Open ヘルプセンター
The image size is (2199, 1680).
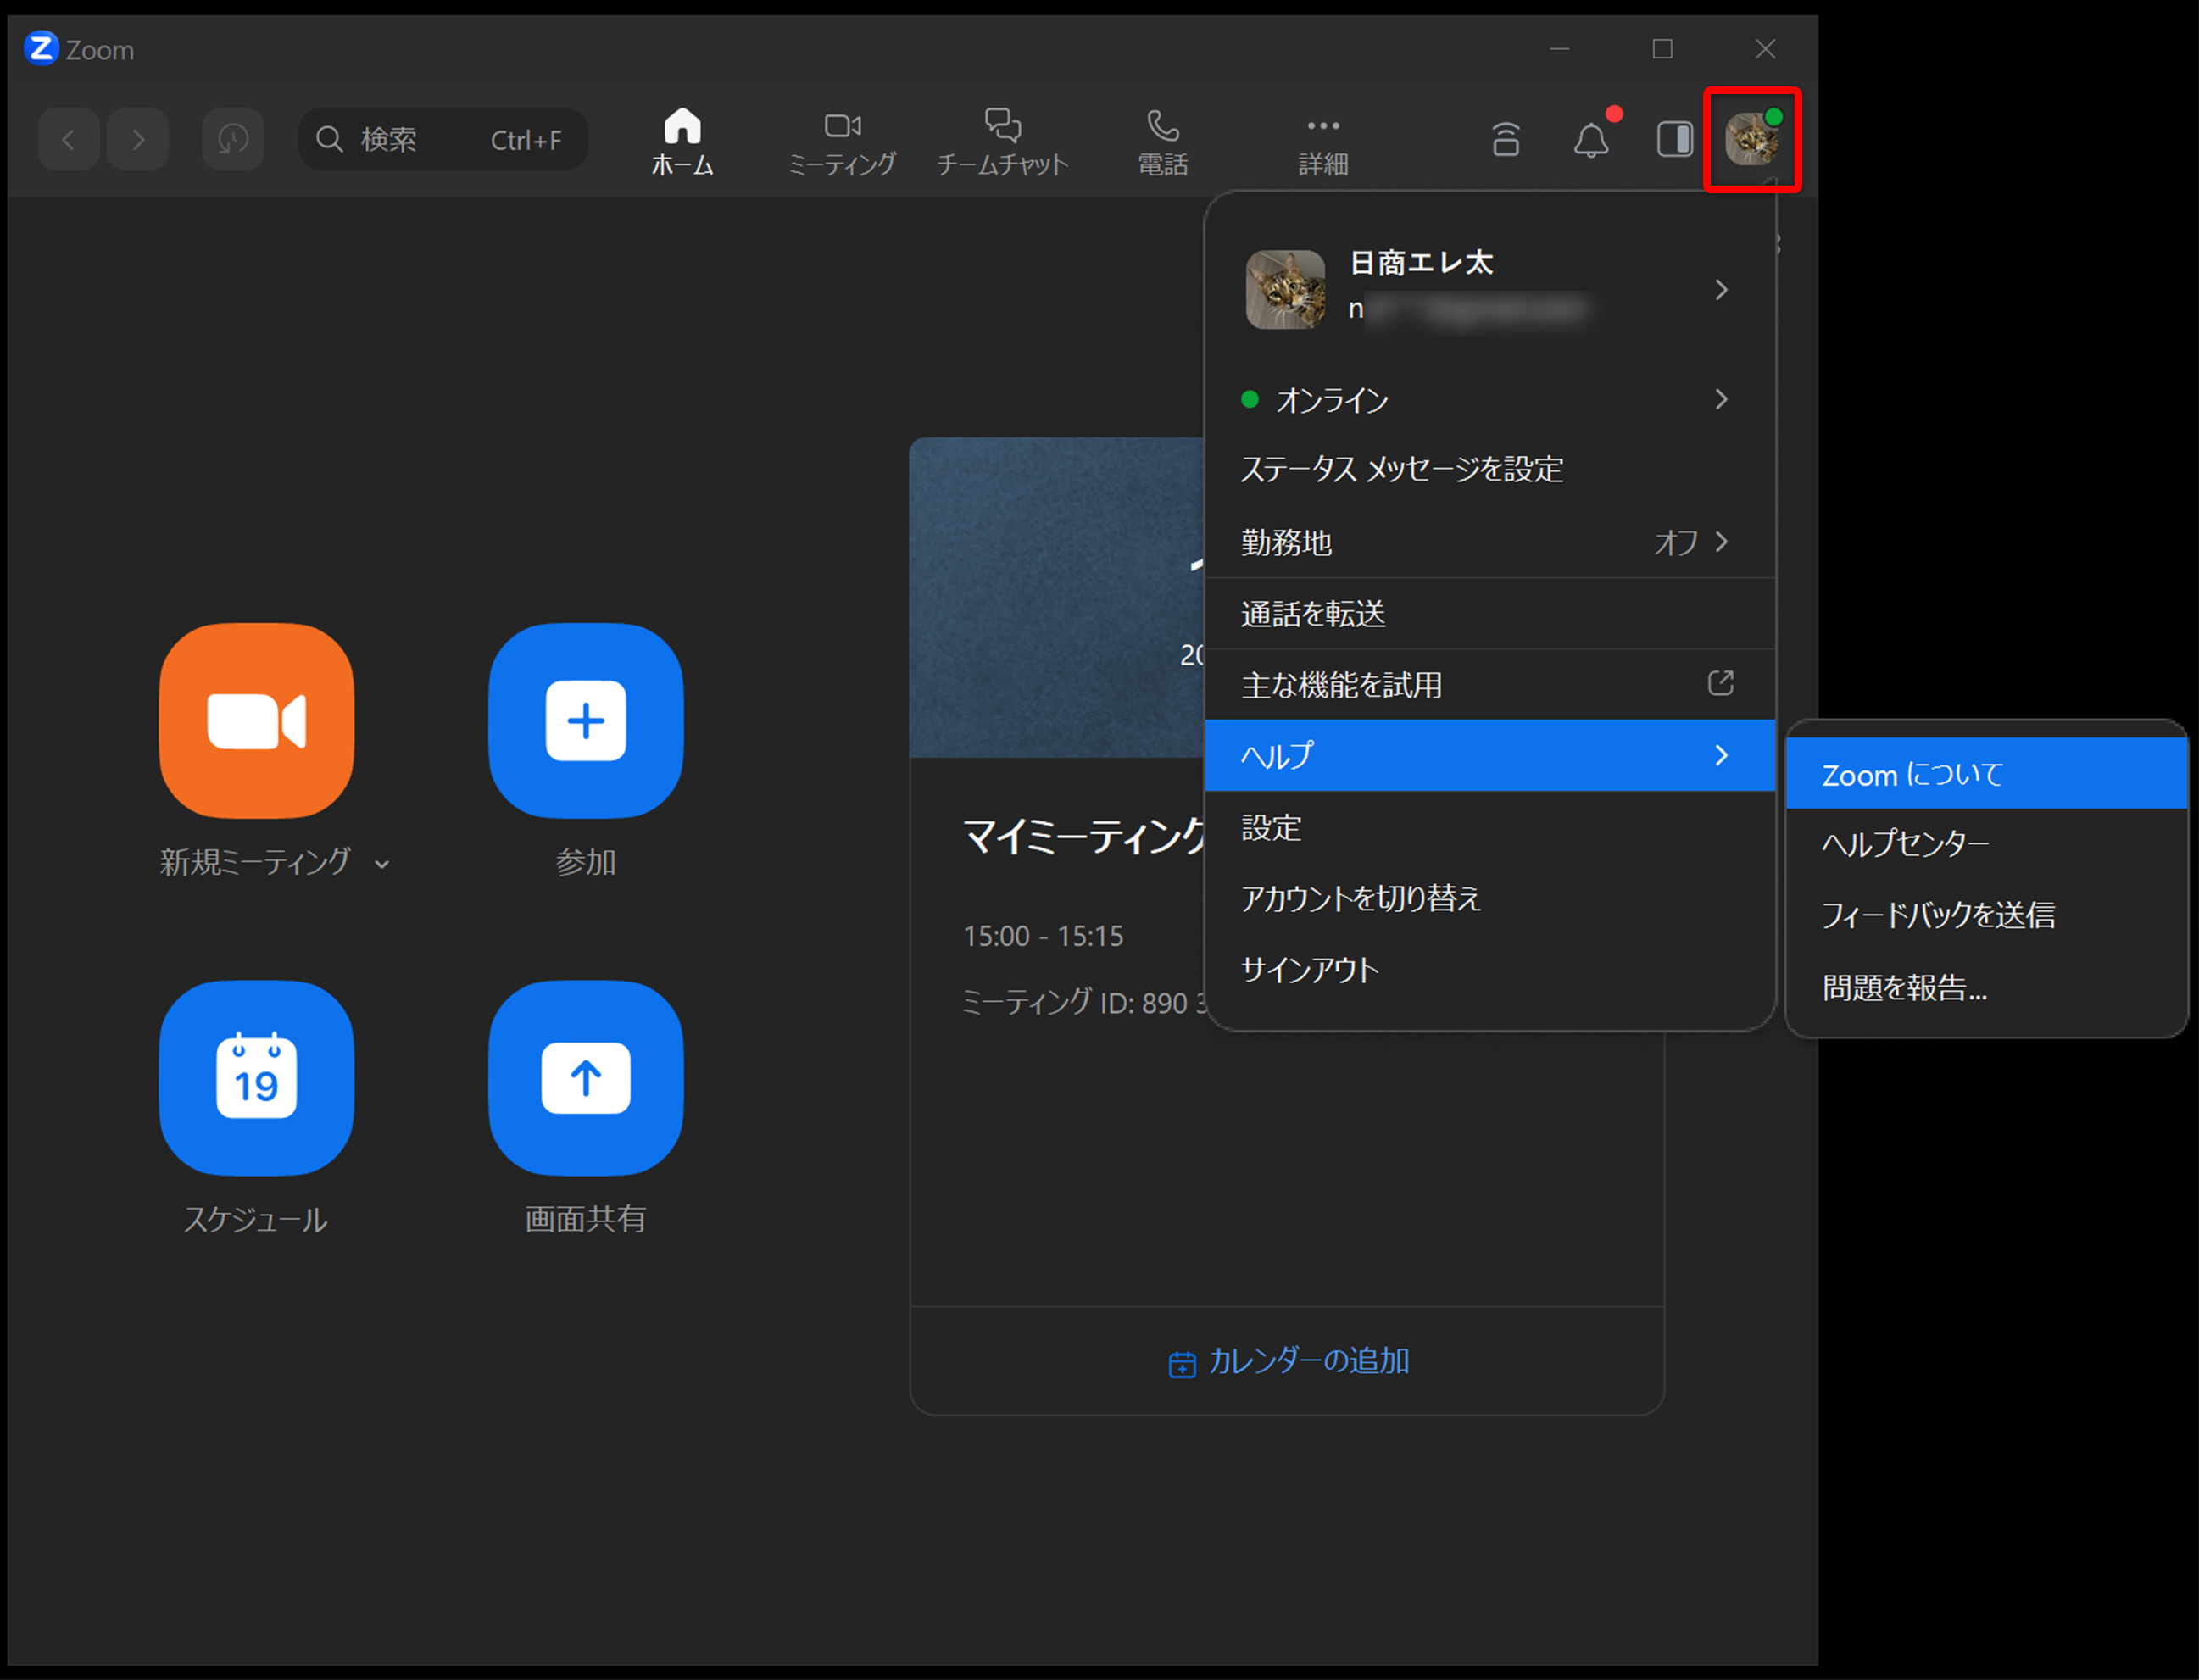point(1986,844)
